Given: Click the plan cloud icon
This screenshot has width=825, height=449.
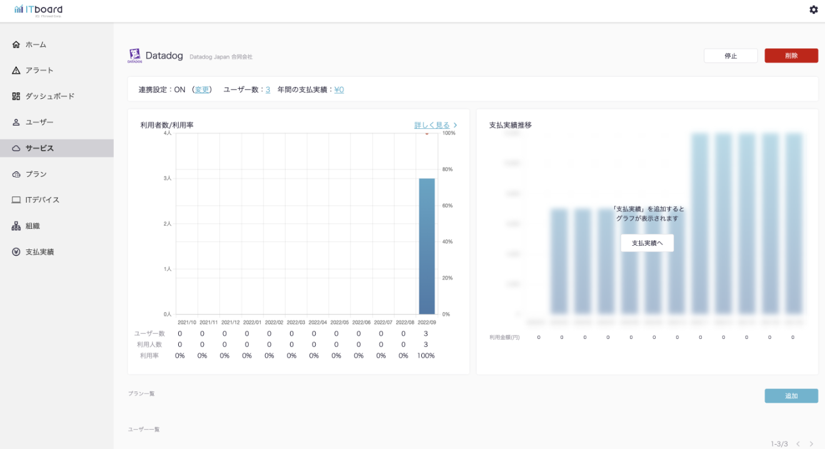Looking at the screenshot, I should [x=16, y=174].
